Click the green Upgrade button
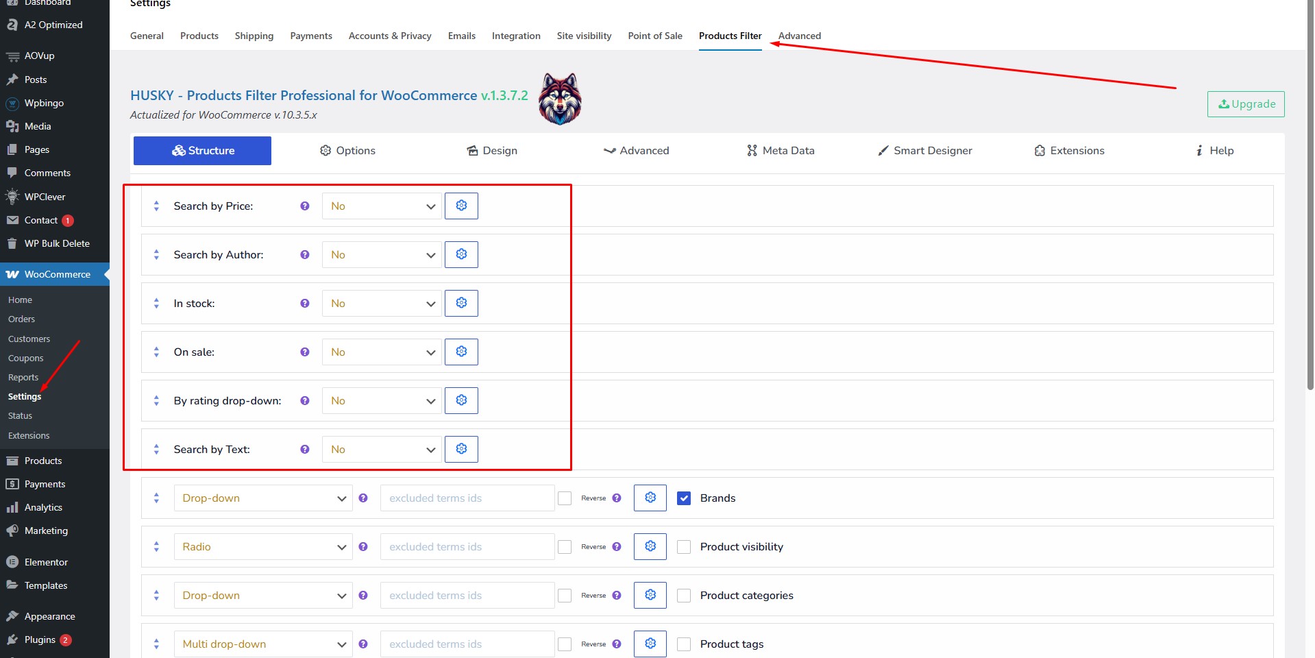This screenshot has height=658, width=1315. [1246, 104]
